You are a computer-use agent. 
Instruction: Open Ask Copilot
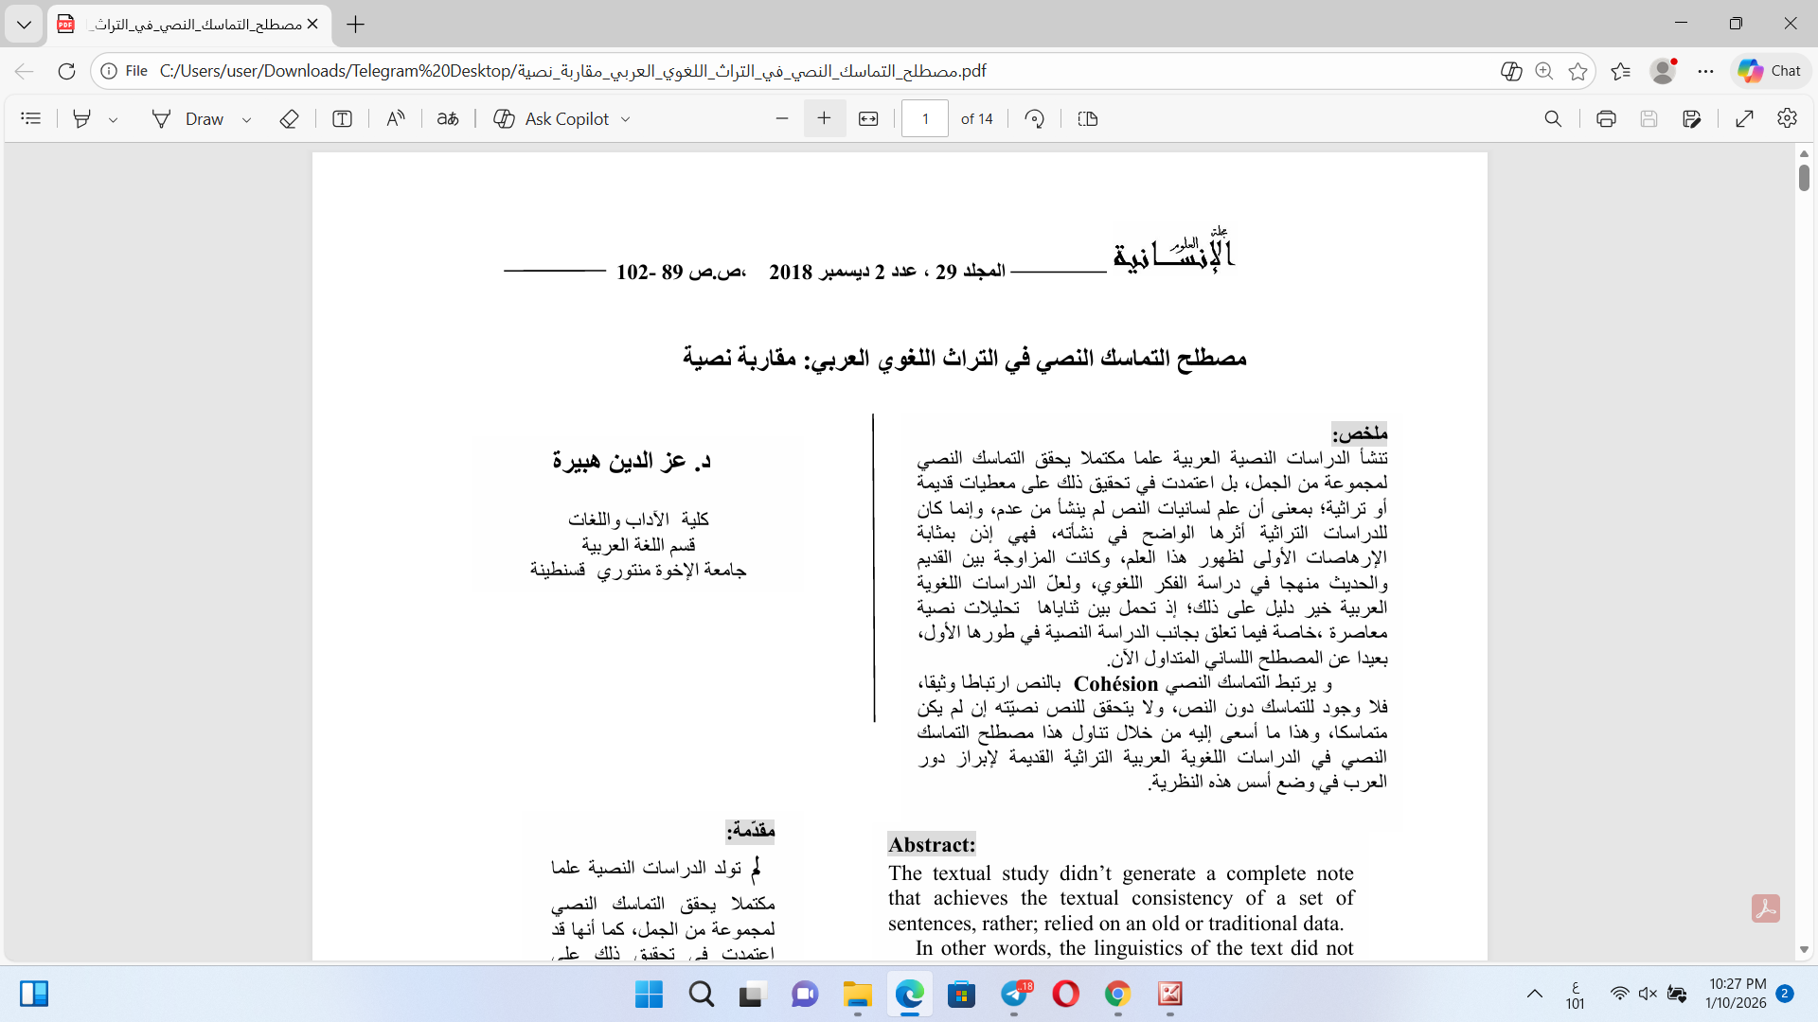[552, 118]
